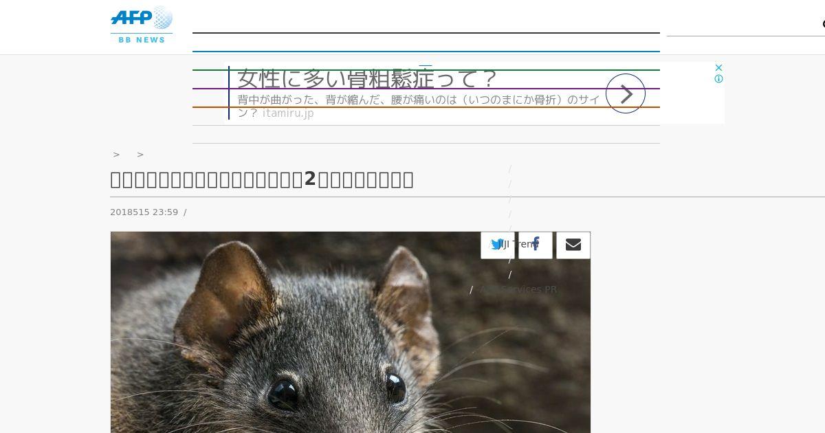The height and width of the screenshot is (433, 825).
Task: Share article via Twitter icon
Action: 498,245
